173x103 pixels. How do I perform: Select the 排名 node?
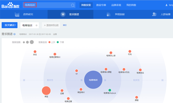(x=35, y=52)
